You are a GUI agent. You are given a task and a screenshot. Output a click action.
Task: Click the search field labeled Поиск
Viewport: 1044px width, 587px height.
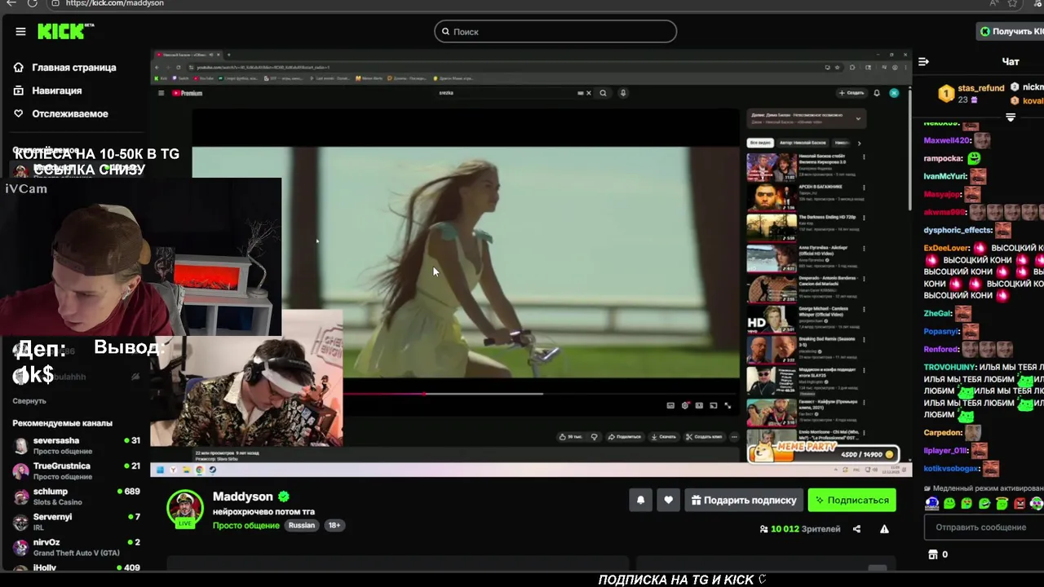555,32
